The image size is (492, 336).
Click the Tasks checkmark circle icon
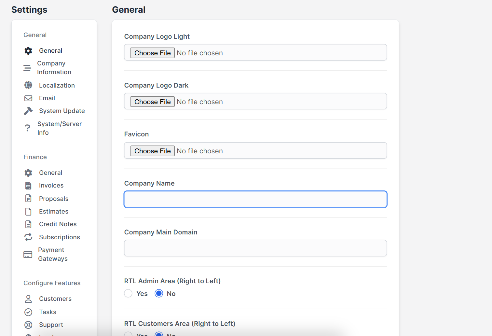(28, 312)
